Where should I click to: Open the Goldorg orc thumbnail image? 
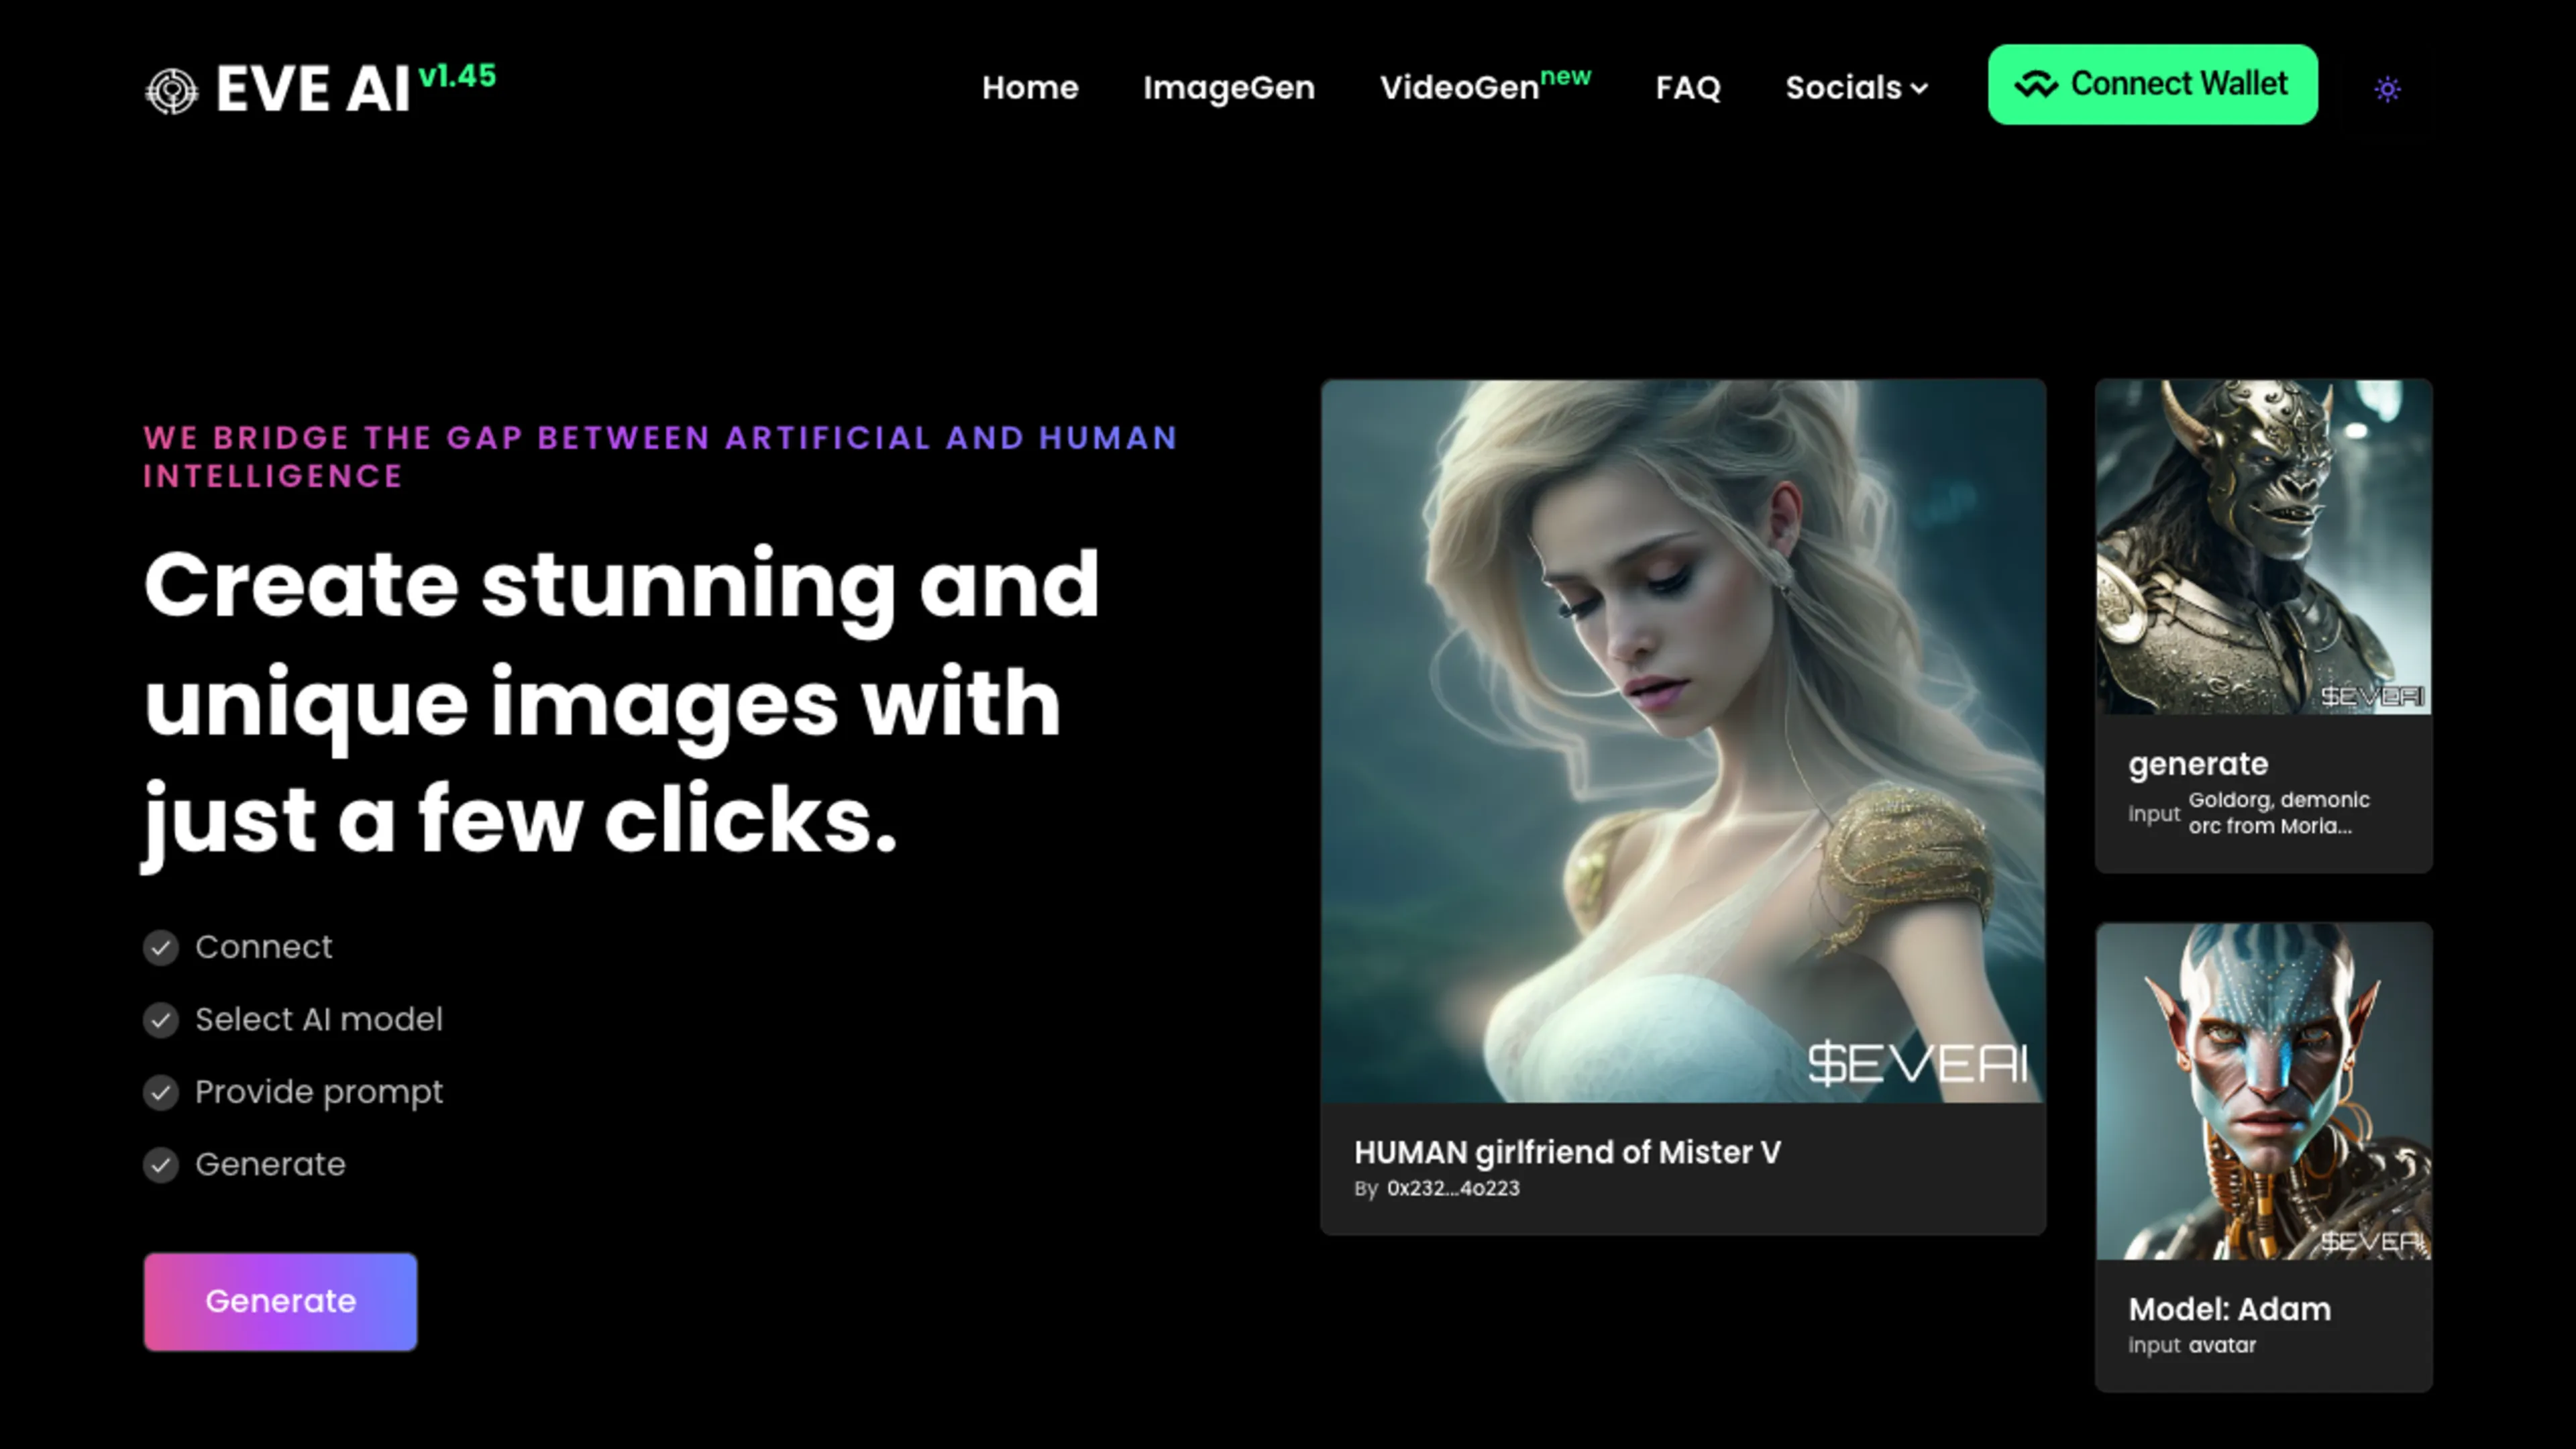(2263, 547)
